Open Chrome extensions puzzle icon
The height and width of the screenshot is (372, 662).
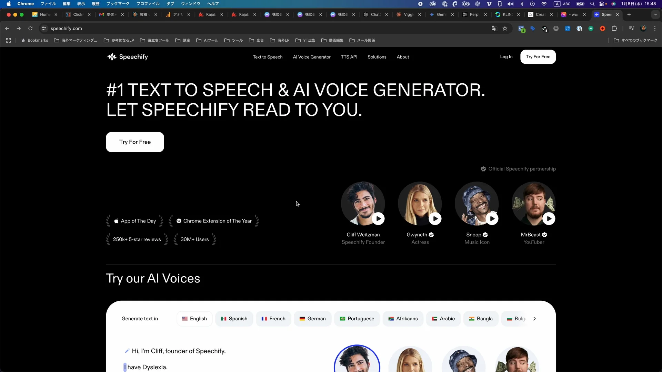coord(614,29)
